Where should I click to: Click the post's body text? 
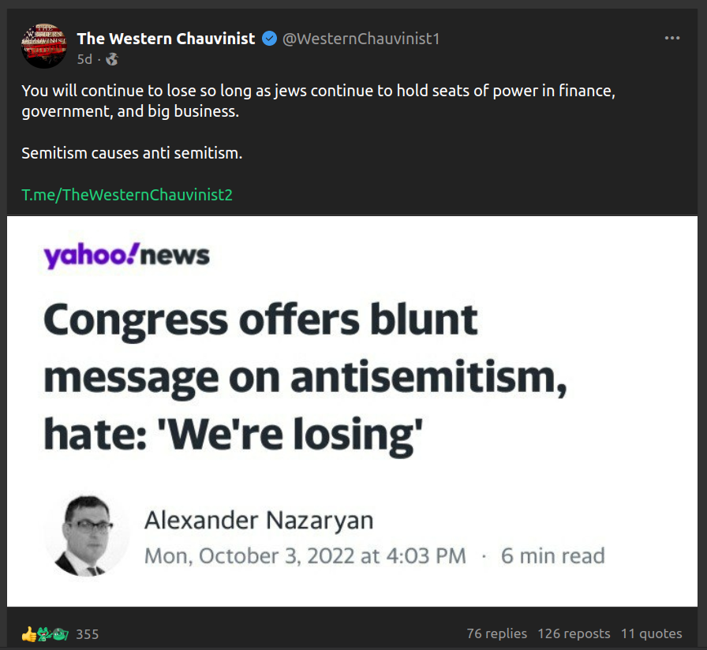pos(316,101)
